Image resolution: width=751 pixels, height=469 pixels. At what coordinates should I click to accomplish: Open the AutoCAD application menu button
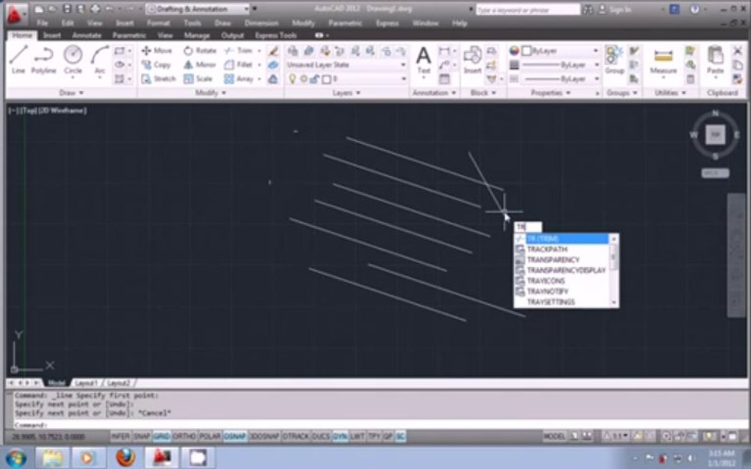coord(17,16)
